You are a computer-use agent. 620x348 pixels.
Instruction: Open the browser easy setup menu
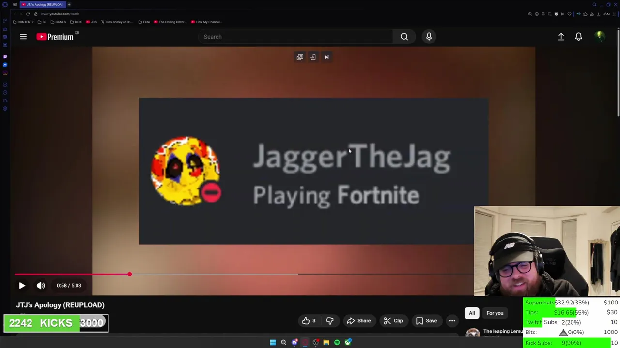pos(614,14)
